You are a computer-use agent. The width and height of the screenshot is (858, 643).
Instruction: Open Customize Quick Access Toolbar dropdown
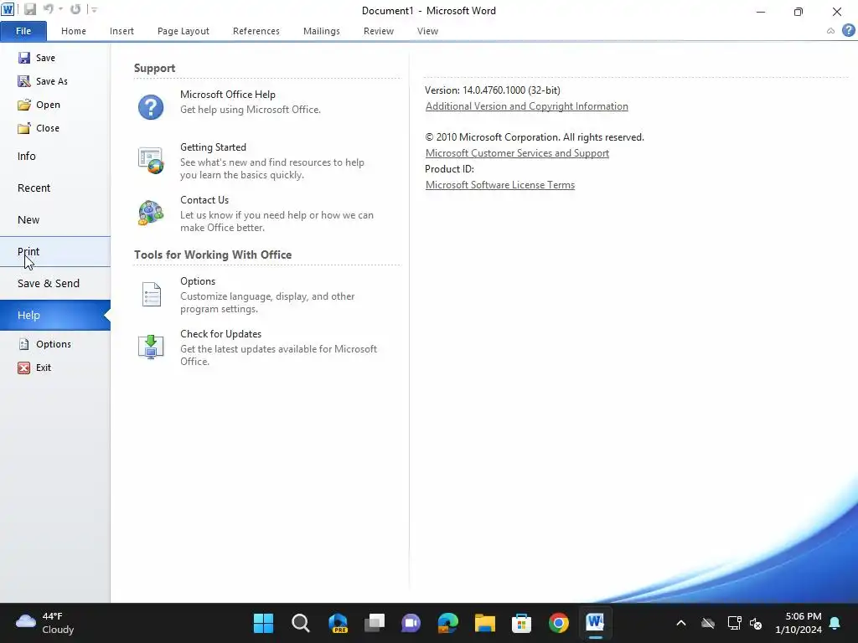tap(94, 10)
